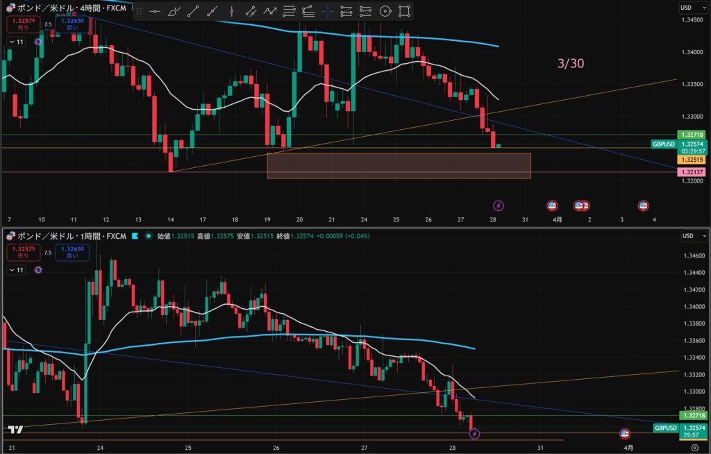The image size is (711, 454).
Task: Select the Fibonacci retracement tool
Action: pyautogui.click(x=290, y=11)
